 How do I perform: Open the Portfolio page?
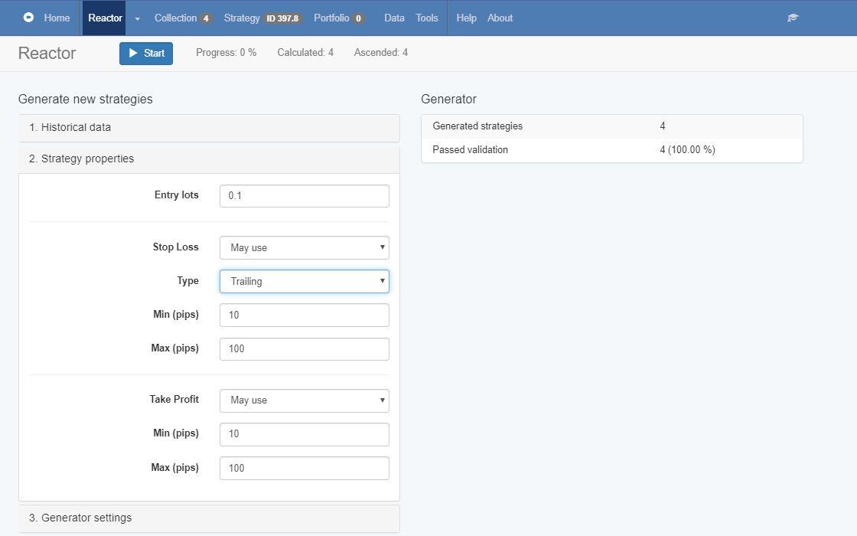tap(338, 18)
